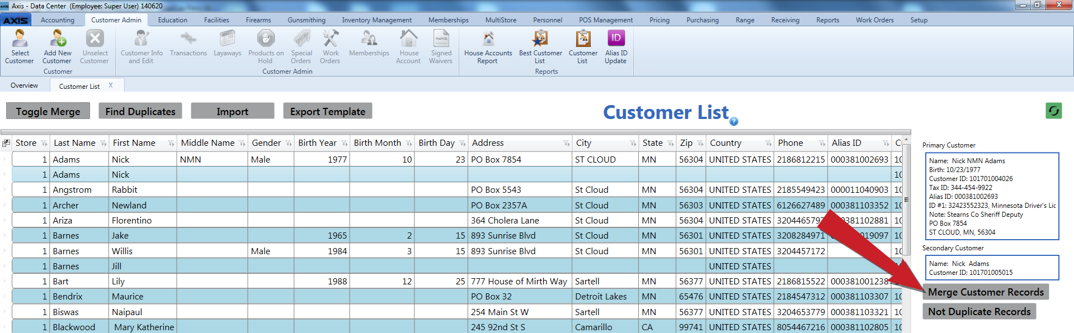Click the Blackwood last name cell

(x=80, y=327)
